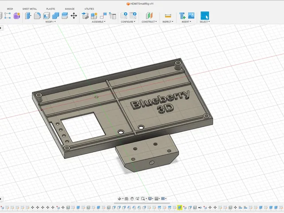The image size is (284, 213).
Task: Open the INSERT dropdown menu
Action: (x=186, y=22)
